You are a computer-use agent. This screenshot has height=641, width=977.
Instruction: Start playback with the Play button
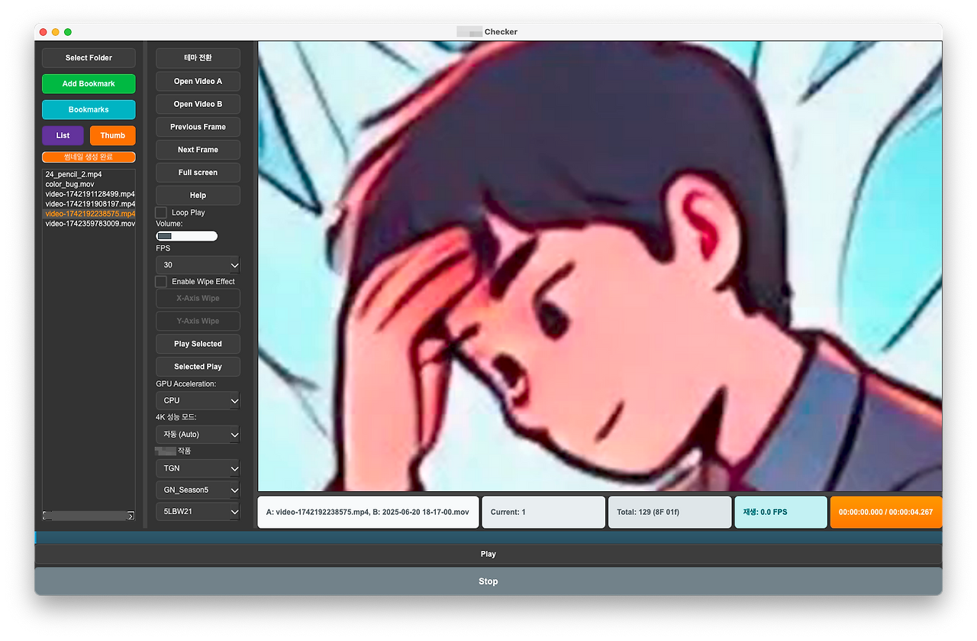pyautogui.click(x=488, y=554)
